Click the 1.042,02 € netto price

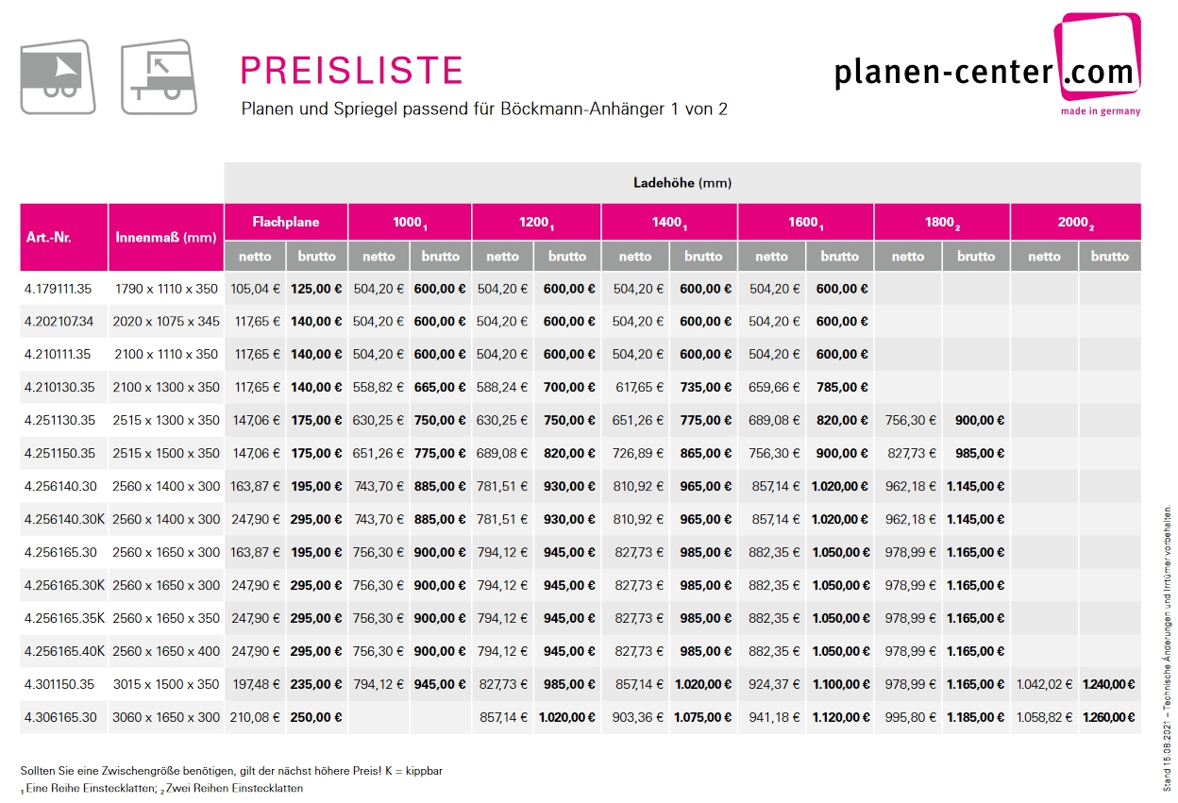pyautogui.click(x=1044, y=684)
